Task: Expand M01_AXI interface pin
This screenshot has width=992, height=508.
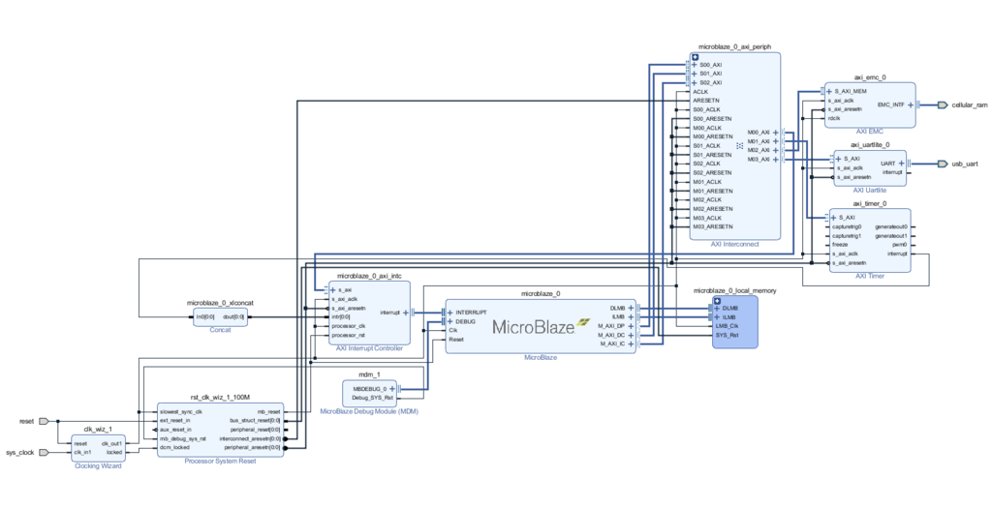Action: point(776,141)
